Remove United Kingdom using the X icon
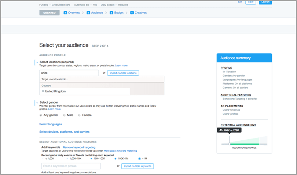Screen dimensions: 297x175 coord(43,91)
